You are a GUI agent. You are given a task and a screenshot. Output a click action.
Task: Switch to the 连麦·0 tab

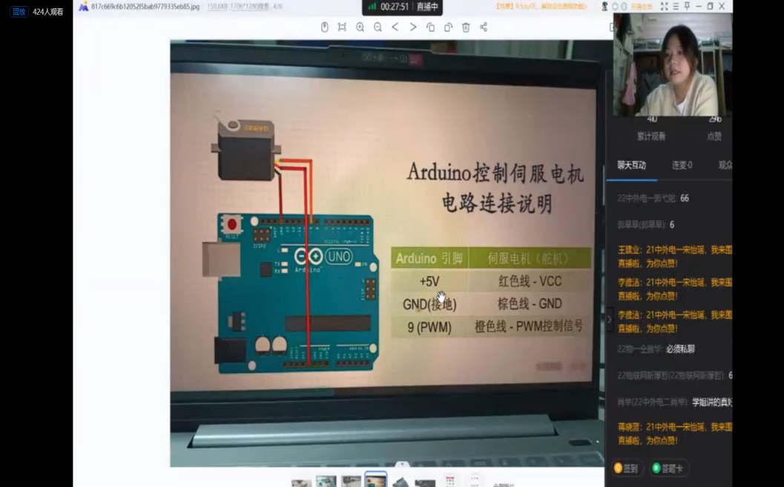coord(682,165)
